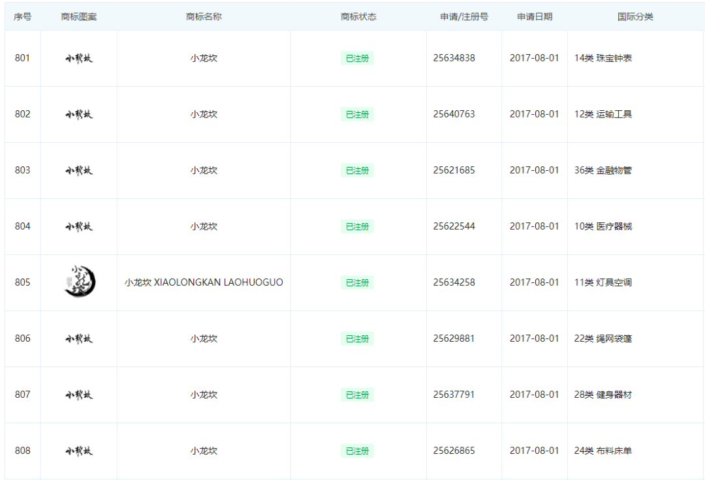The width and height of the screenshot is (705, 480).
Task: Click trademark name 小龙坎 in row 801
Action: [x=204, y=59]
